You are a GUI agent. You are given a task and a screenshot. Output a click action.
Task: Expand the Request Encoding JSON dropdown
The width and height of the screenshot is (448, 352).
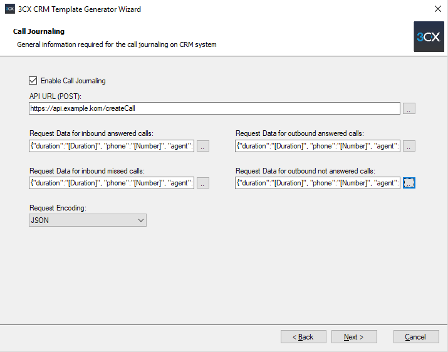(88, 220)
